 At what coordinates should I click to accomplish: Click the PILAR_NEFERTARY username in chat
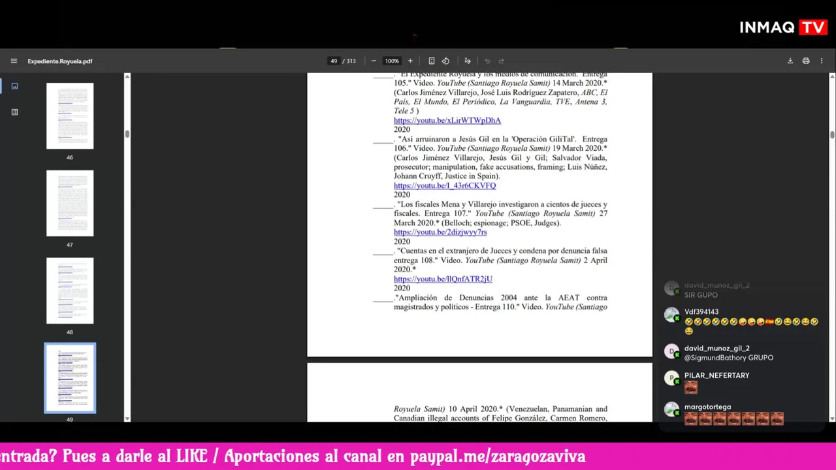click(716, 375)
